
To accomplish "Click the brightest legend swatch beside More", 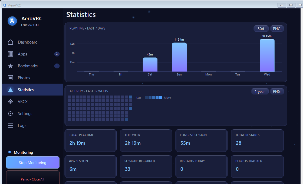I will [160, 97].
